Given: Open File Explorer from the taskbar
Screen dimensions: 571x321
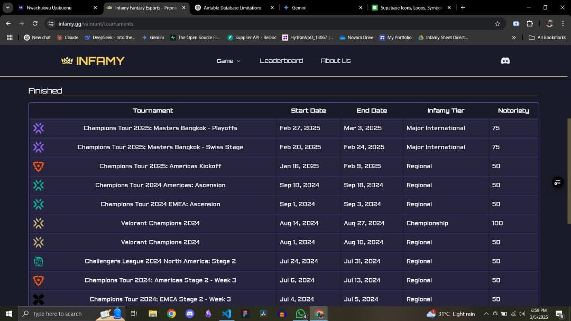Looking at the screenshot, I should [153, 314].
